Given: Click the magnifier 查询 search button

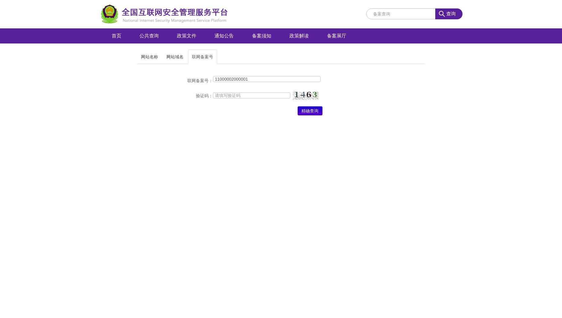Looking at the screenshot, I should [x=449, y=14].
